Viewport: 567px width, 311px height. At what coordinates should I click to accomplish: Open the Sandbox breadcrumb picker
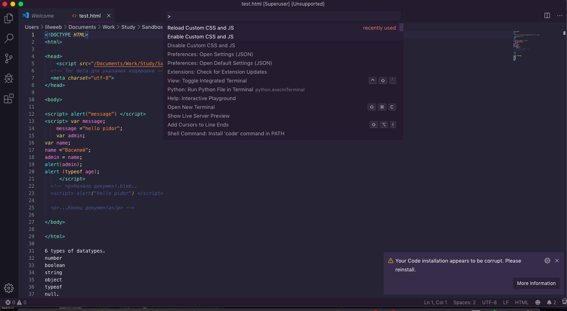[152, 27]
